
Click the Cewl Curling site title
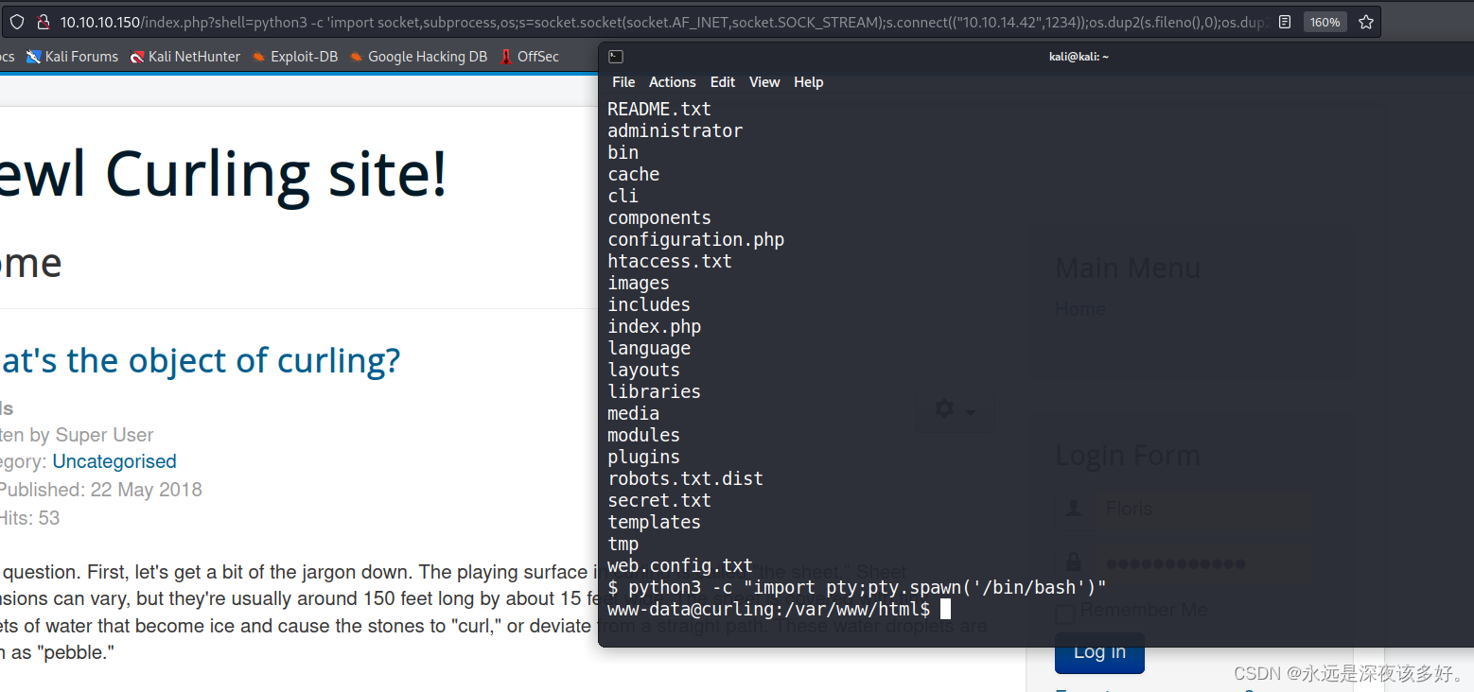coord(223,175)
